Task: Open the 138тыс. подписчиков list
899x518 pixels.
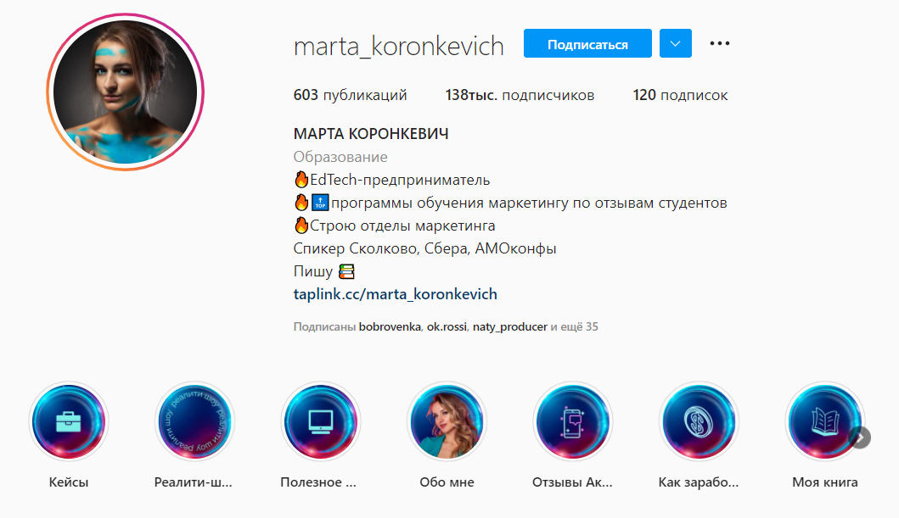Action: pos(520,95)
